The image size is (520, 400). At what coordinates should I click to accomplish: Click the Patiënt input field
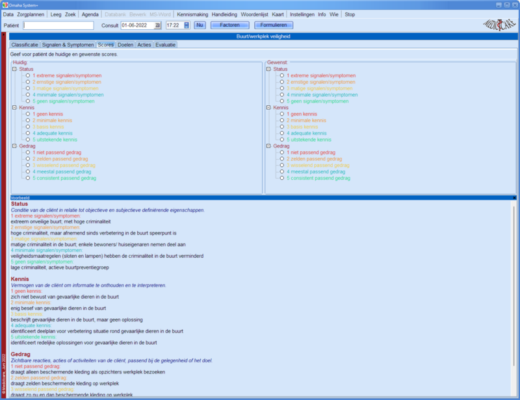[x=58, y=25]
